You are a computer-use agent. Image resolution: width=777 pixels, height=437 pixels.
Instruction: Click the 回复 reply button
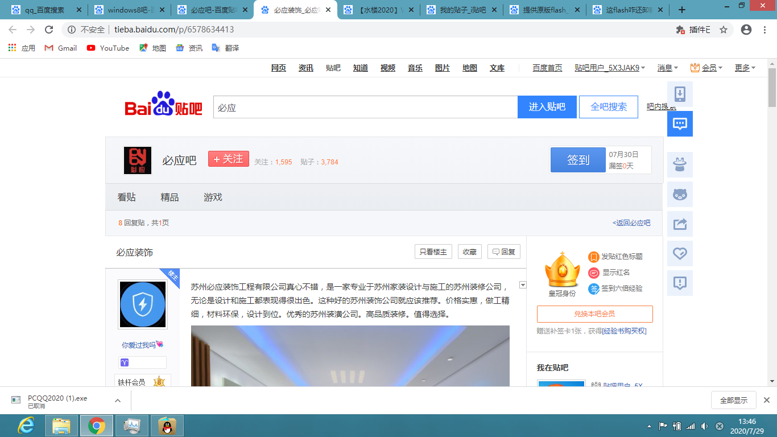(504, 252)
